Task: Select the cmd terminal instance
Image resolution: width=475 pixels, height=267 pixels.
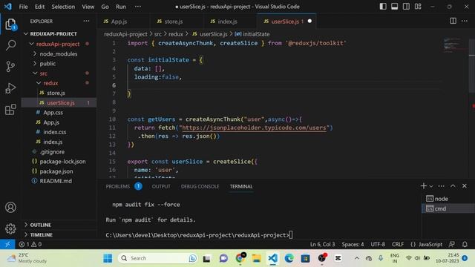Action: click(x=448, y=208)
